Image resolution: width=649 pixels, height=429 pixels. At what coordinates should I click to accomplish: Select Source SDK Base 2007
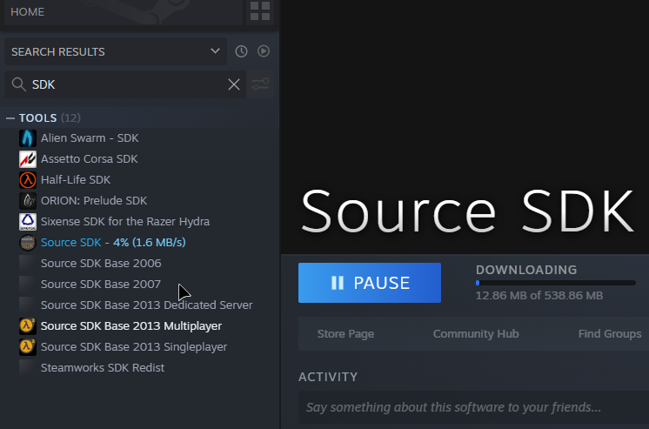point(101,284)
